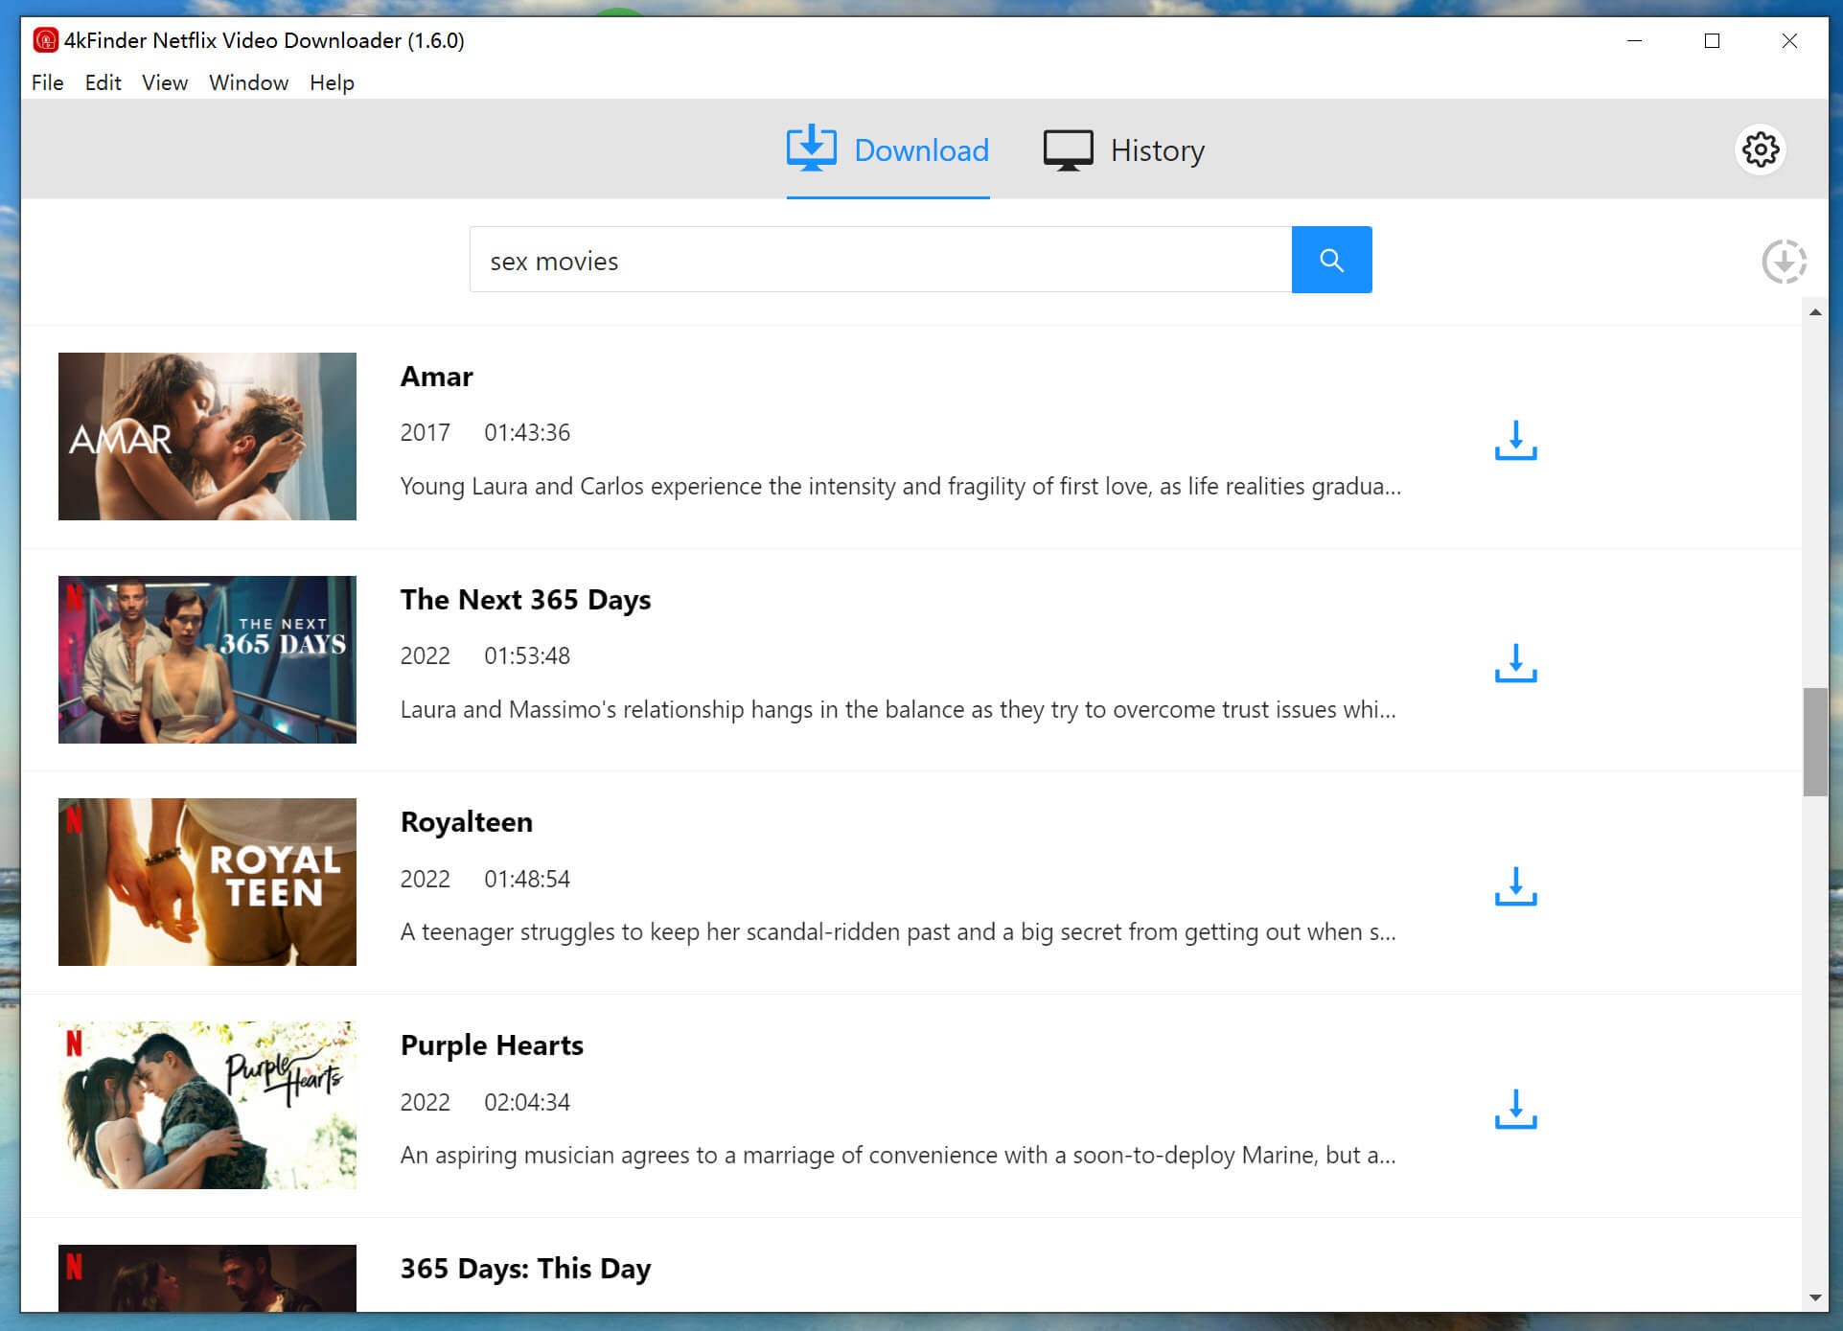Click download icon for Purple Hearts
Image resolution: width=1843 pixels, height=1331 pixels.
1514,1110
